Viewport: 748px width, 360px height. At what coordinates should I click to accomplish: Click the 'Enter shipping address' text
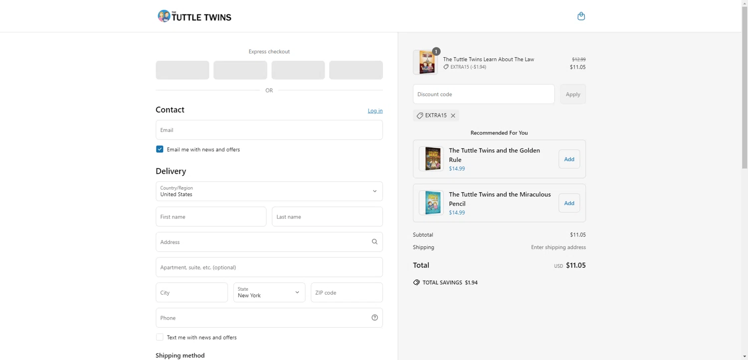pos(559,247)
